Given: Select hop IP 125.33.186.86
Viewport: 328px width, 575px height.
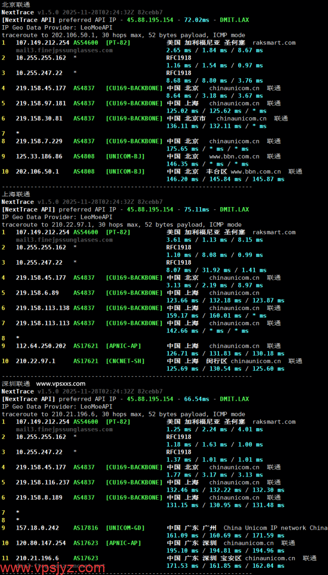Looking at the screenshot, I should 39,156.
